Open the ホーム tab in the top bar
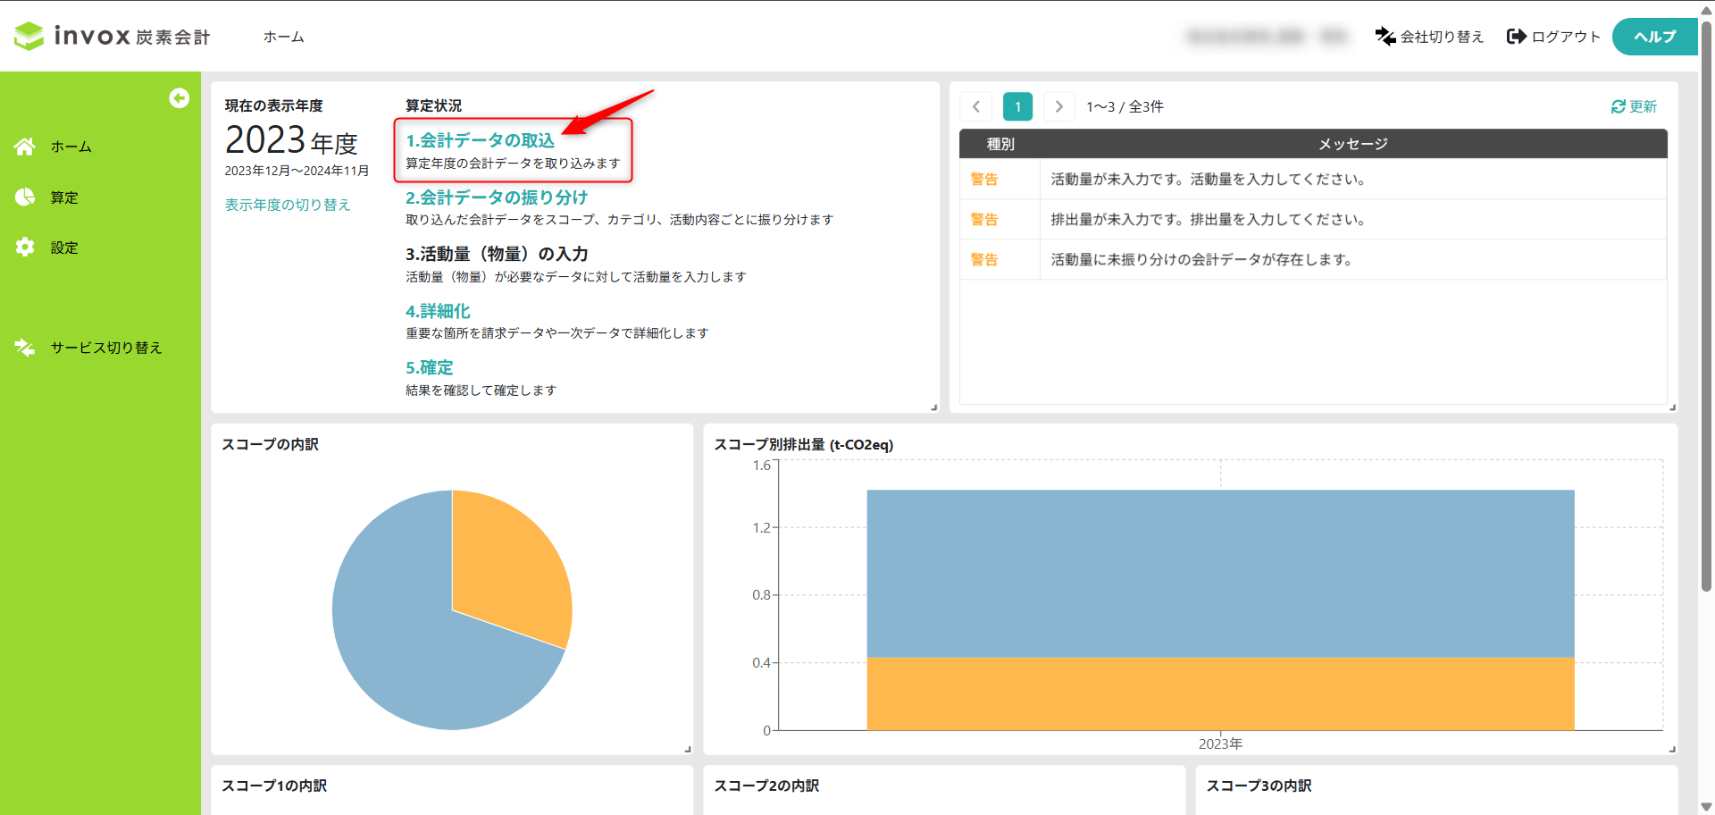The width and height of the screenshot is (1715, 815). click(x=283, y=37)
